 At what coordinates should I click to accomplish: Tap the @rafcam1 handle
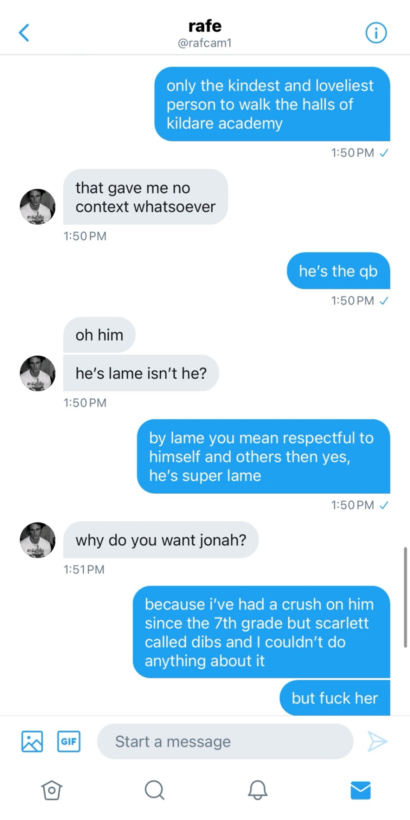(205, 43)
